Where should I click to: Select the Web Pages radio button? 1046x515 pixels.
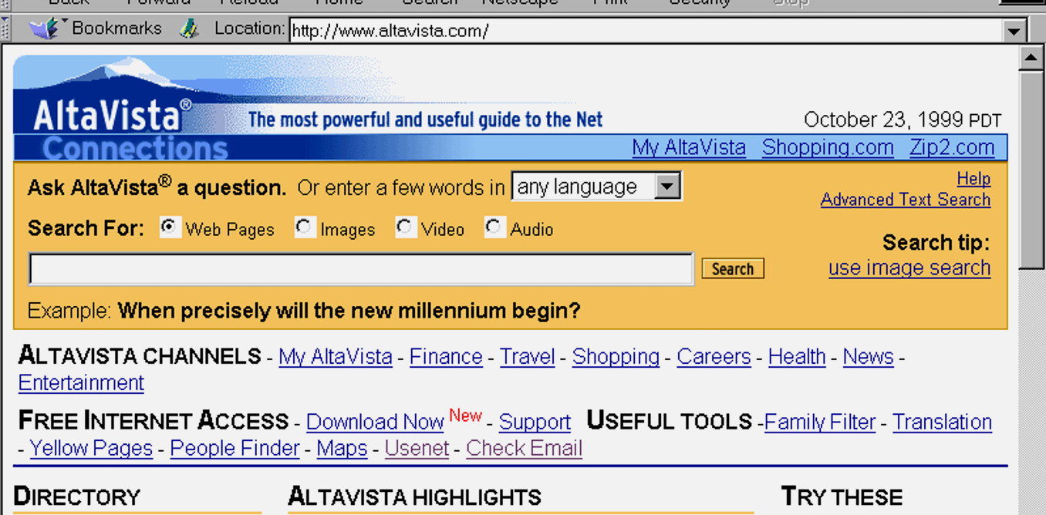coord(170,227)
